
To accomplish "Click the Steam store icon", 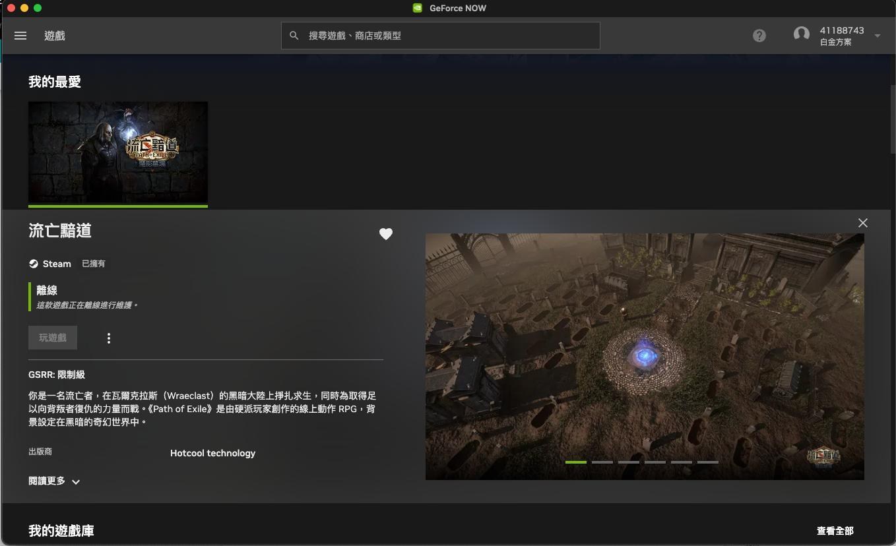I will tap(34, 264).
